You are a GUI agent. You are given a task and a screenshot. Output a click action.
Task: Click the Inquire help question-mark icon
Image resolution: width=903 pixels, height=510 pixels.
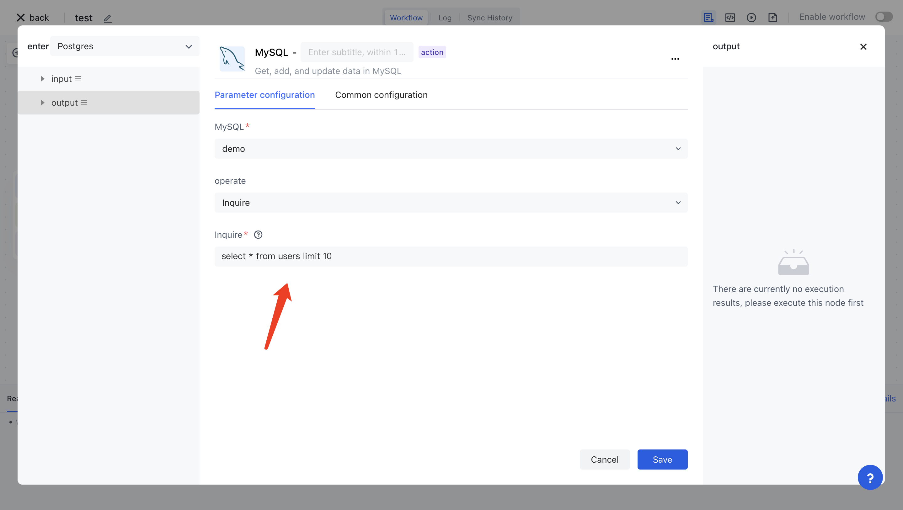tap(258, 235)
